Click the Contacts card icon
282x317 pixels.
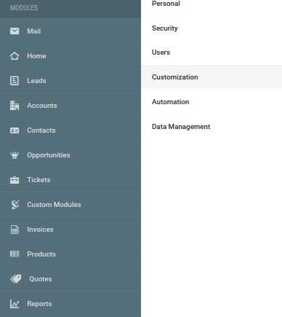(x=15, y=130)
